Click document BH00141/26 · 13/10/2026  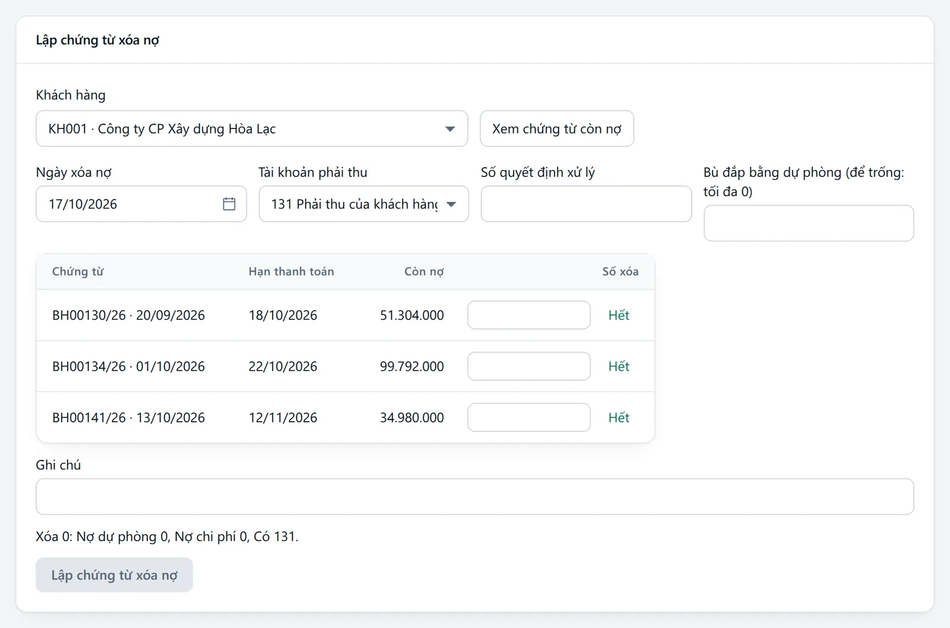pyautogui.click(x=128, y=417)
